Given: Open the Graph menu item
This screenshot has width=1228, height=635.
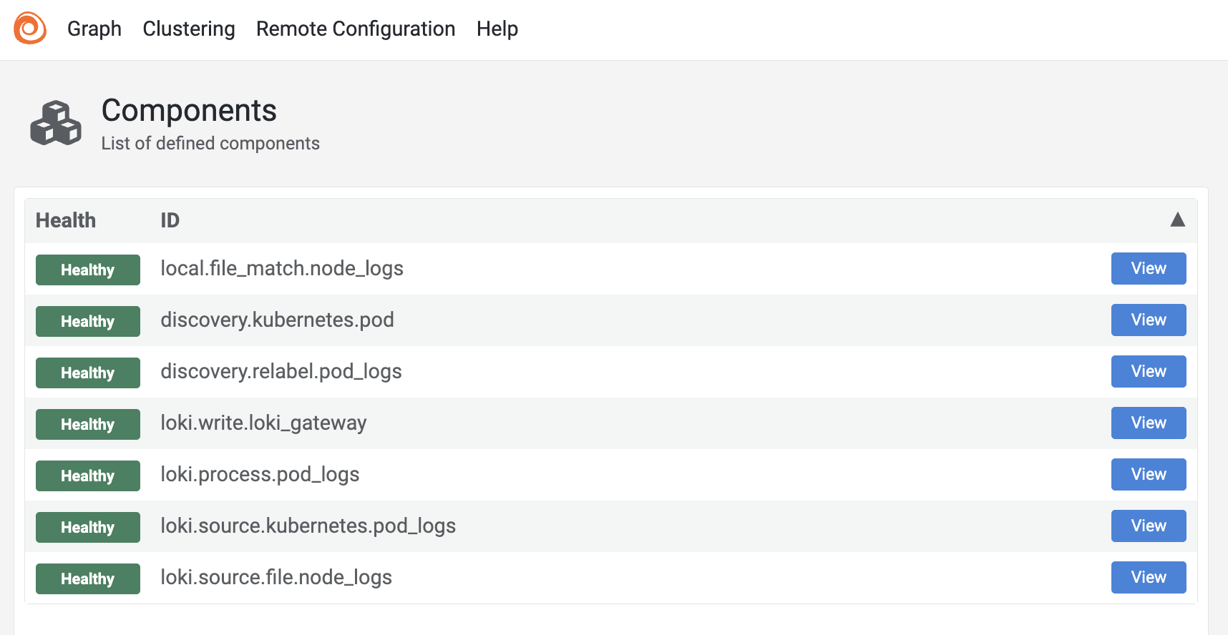Looking at the screenshot, I should tap(94, 29).
